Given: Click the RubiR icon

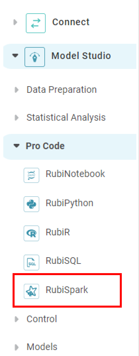Looking at the screenshot, I should (x=31, y=233).
